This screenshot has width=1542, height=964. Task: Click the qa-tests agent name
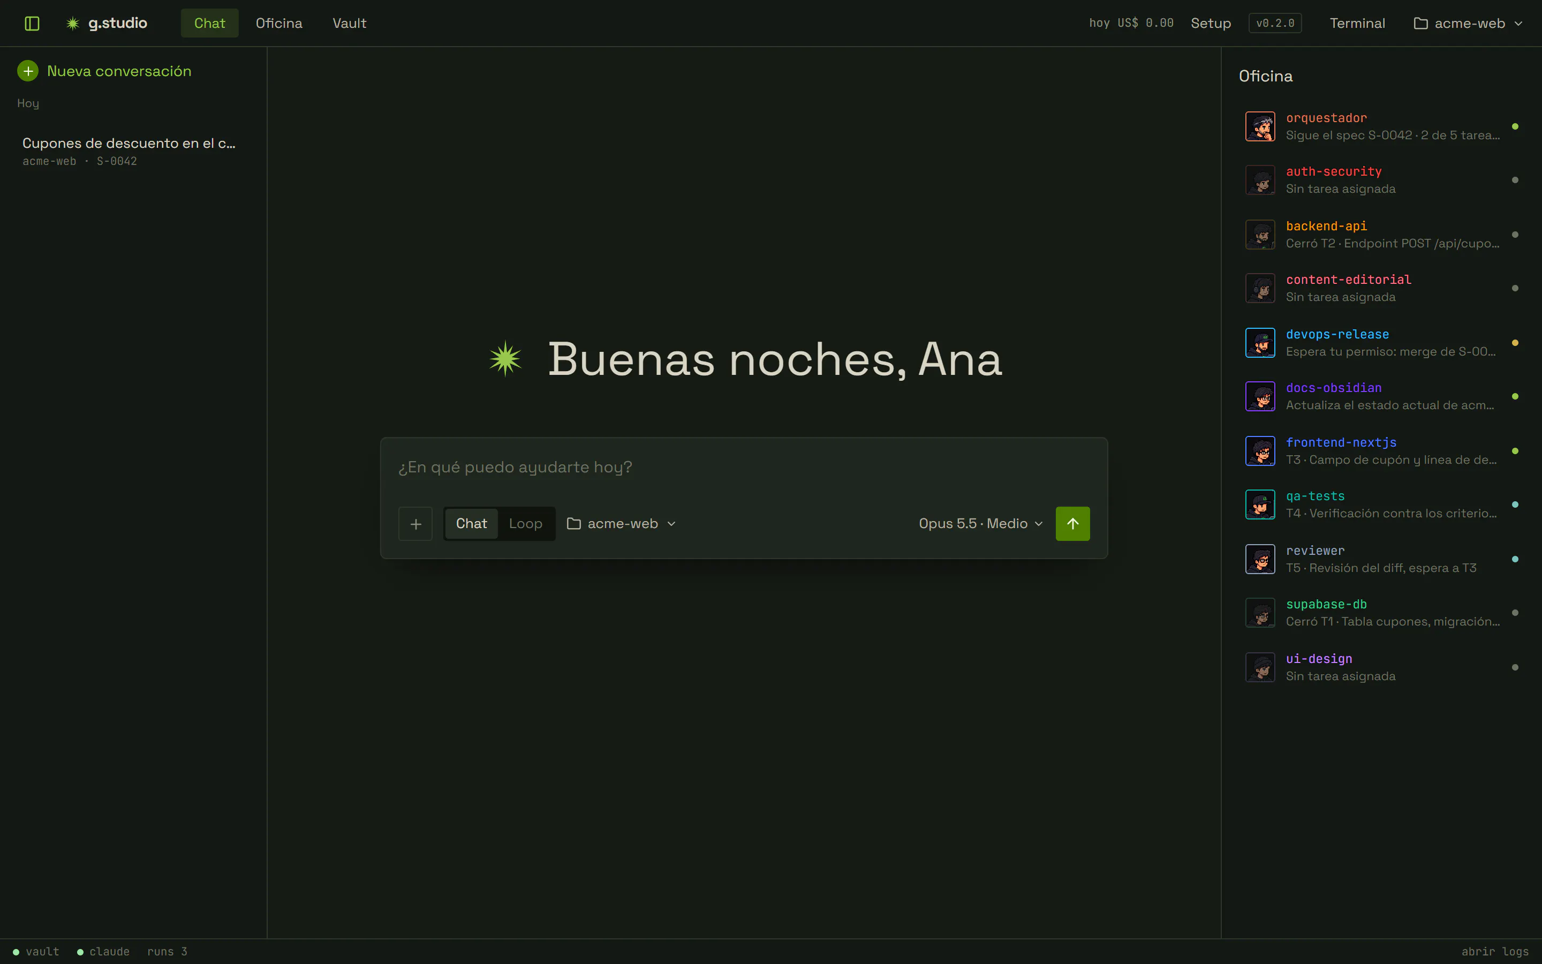[1315, 496]
